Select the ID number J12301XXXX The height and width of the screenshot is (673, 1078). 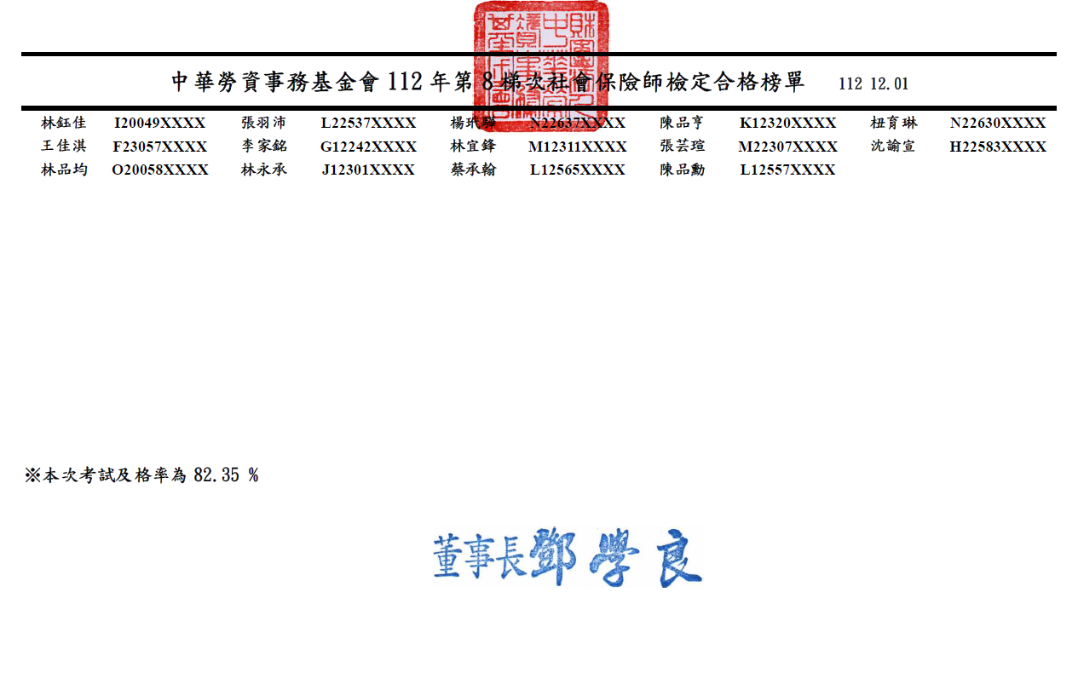click(x=368, y=170)
